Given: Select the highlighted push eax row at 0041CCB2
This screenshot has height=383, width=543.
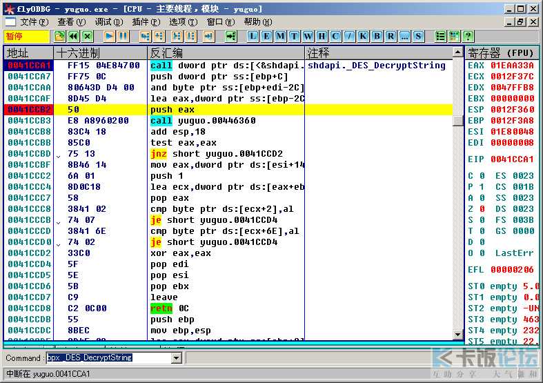Looking at the screenshot, I should pyautogui.click(x=228, y=110).
